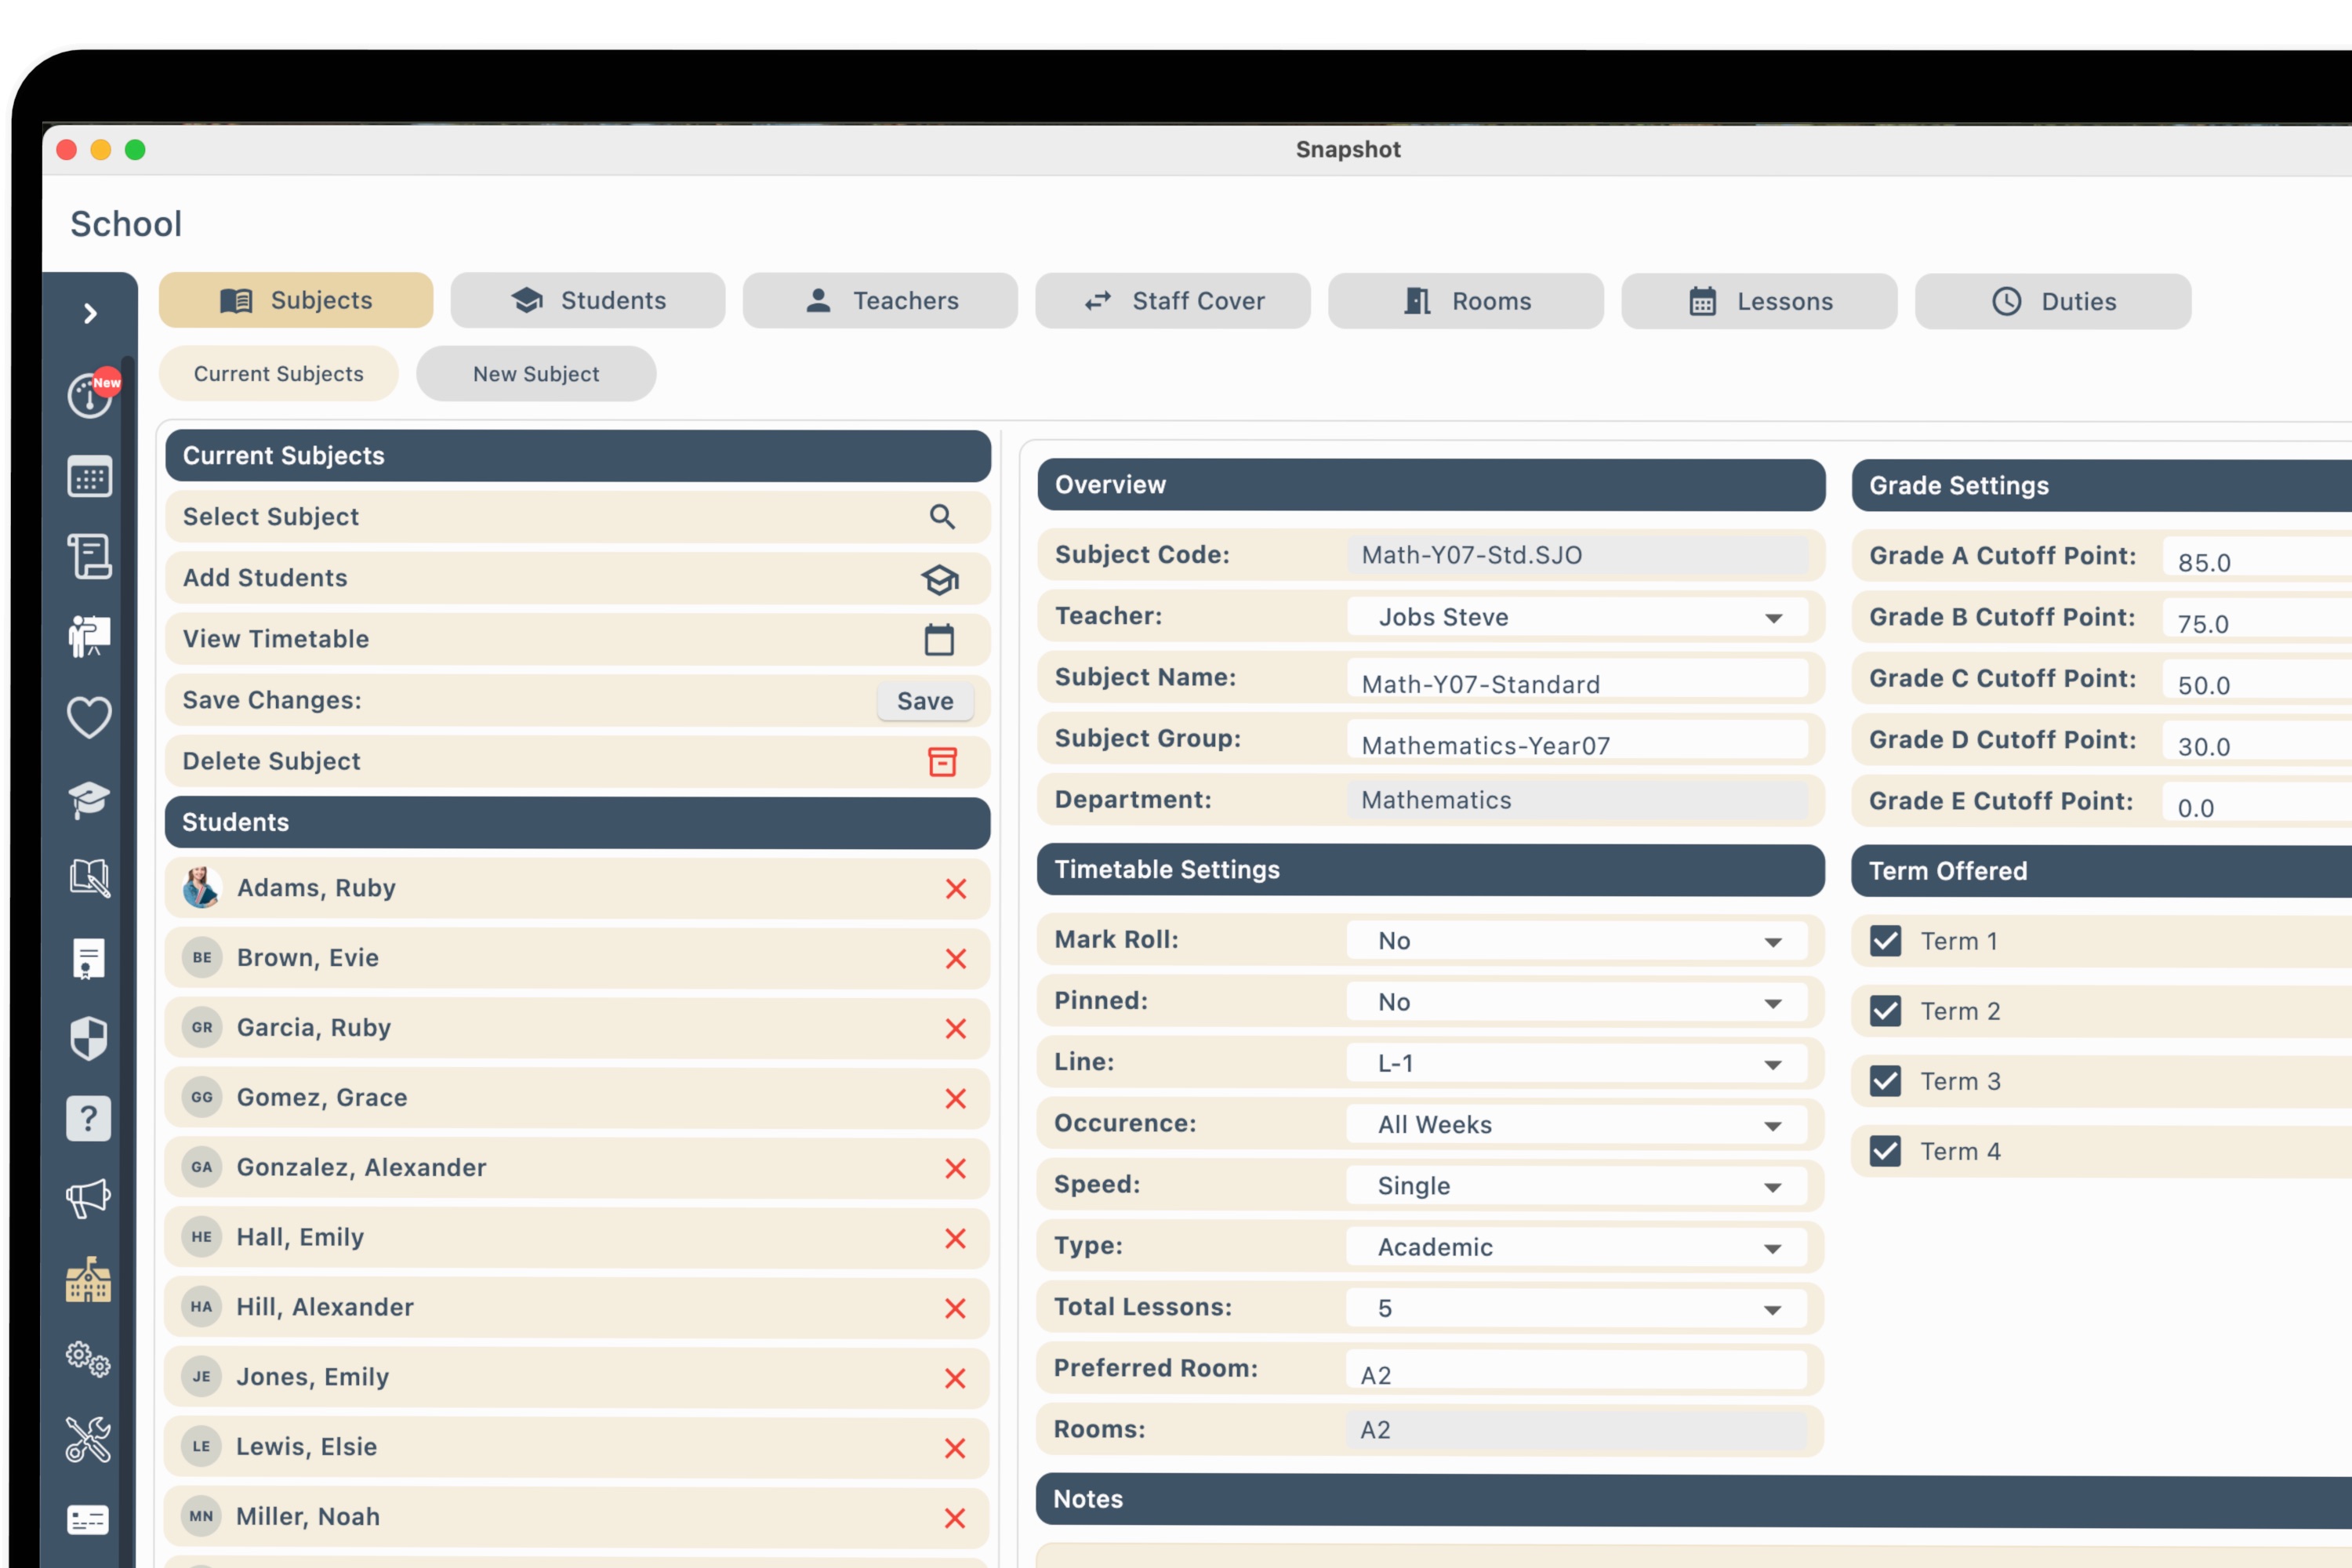Screen dimensions: 2352x1568
Task: Open the wrench and screwdriver tools icon
Action: click(89, 1440)
